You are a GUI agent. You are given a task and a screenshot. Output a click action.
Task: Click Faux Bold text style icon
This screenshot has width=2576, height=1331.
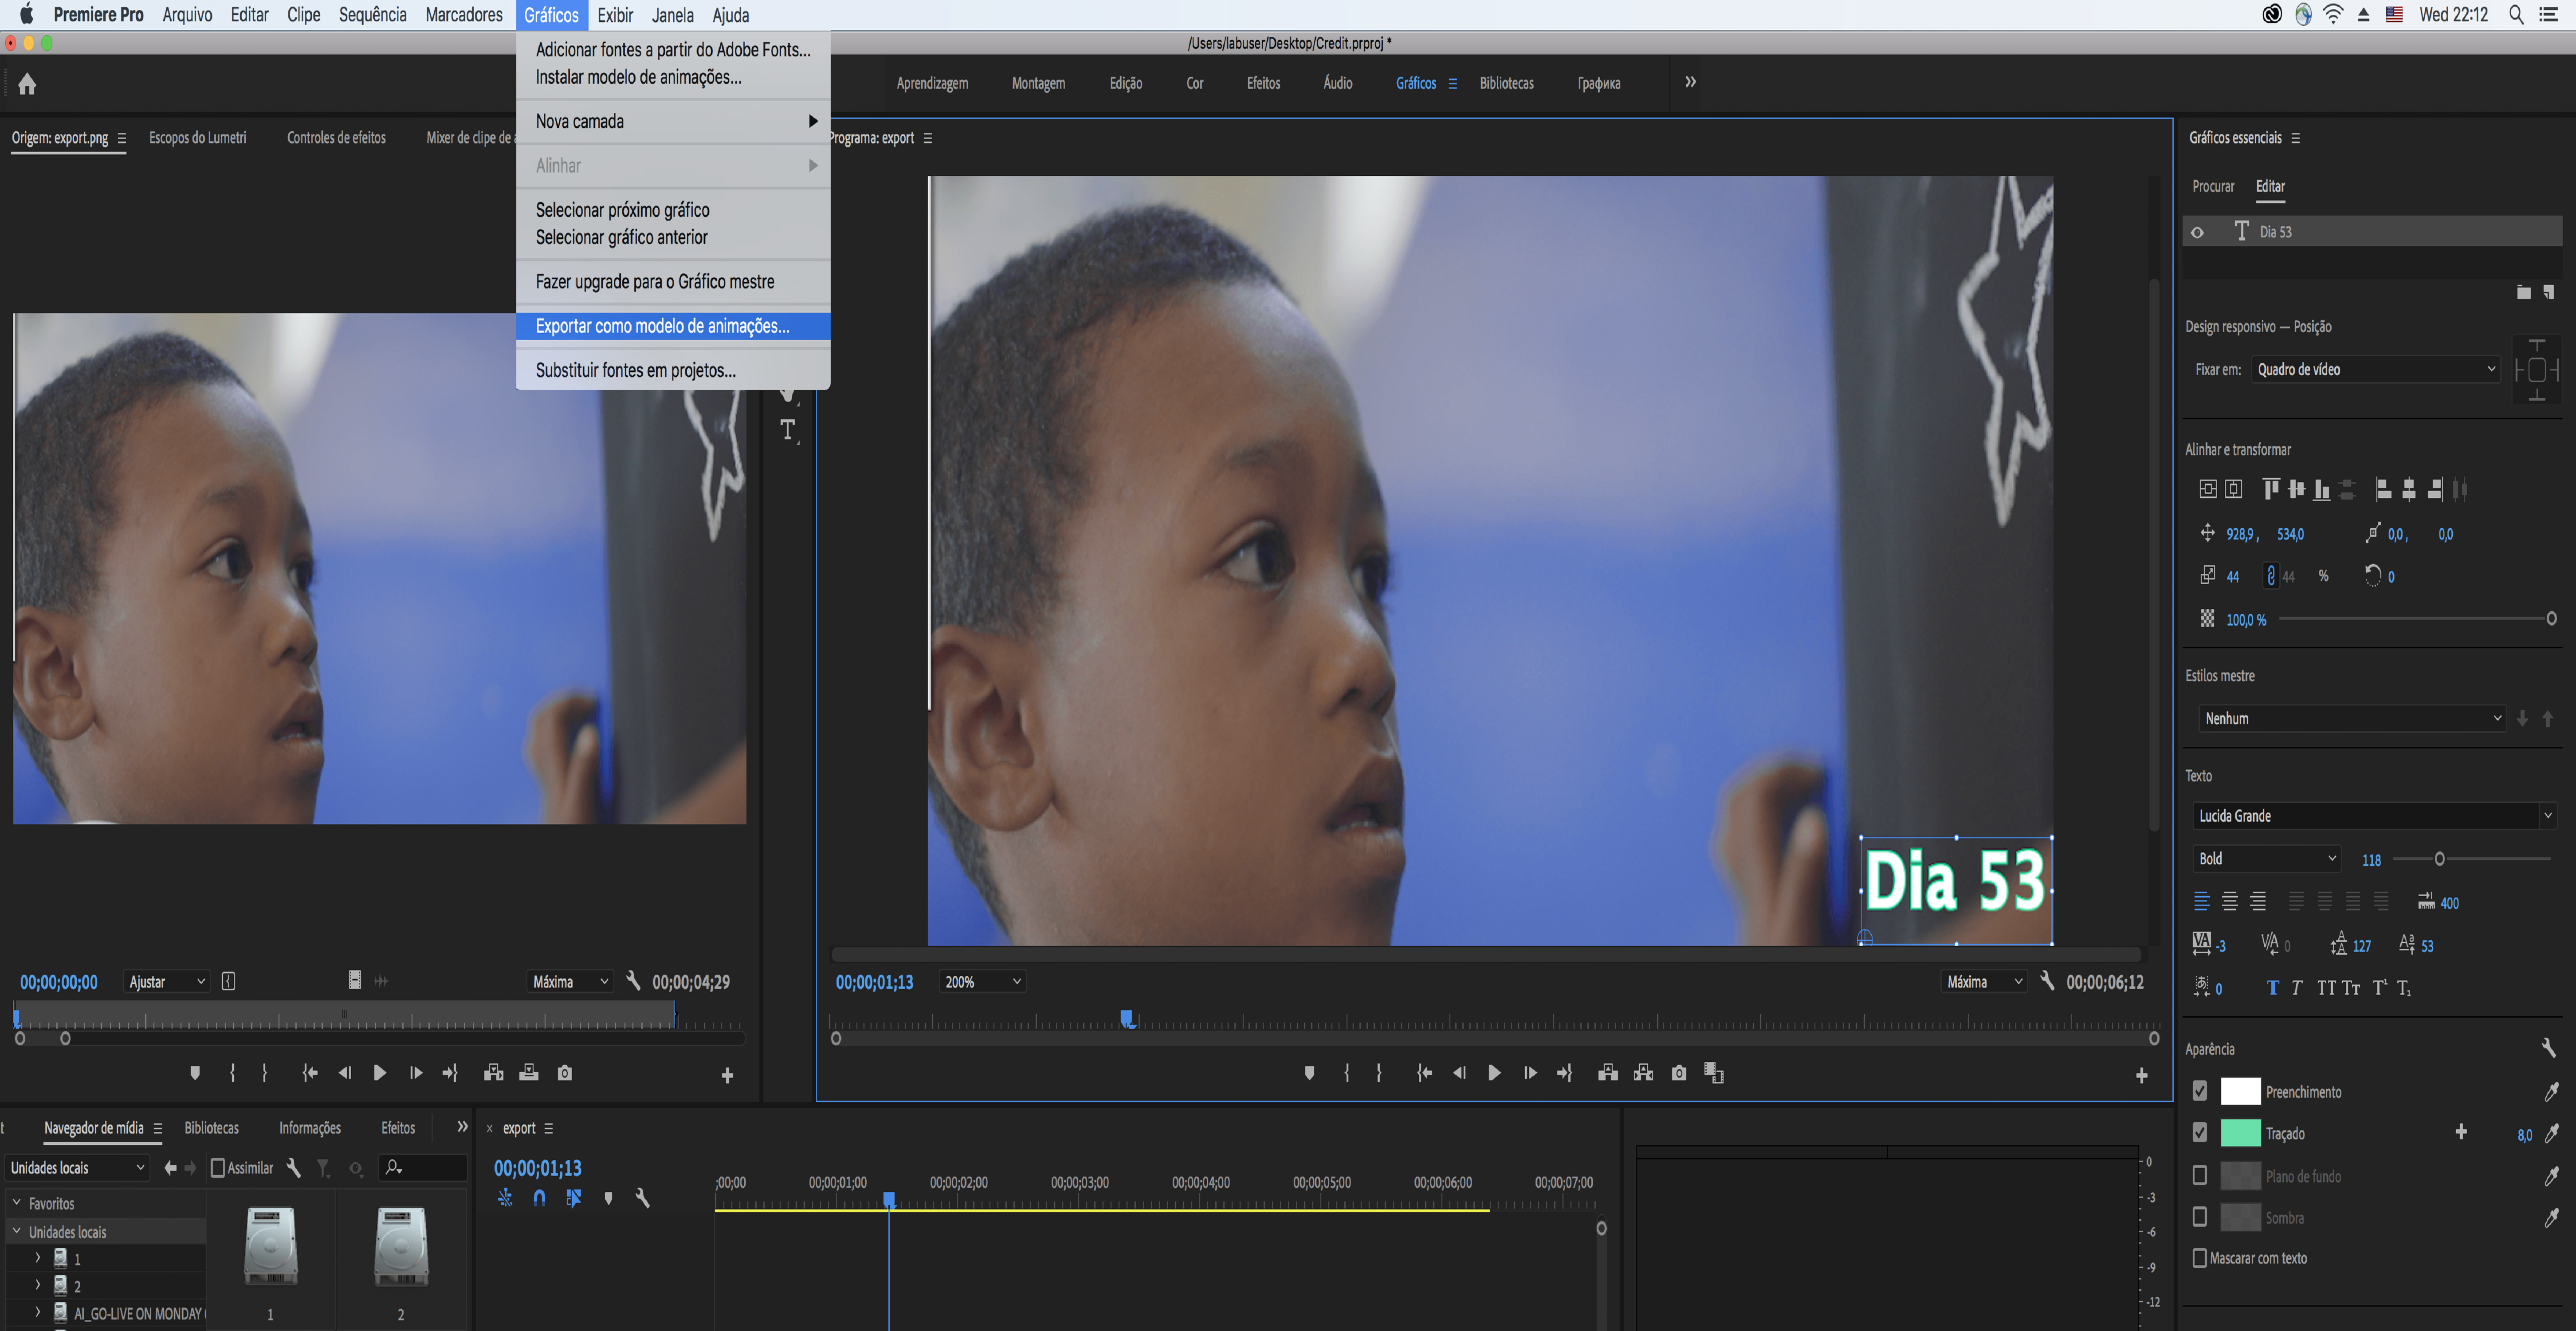coord(2272,988)
